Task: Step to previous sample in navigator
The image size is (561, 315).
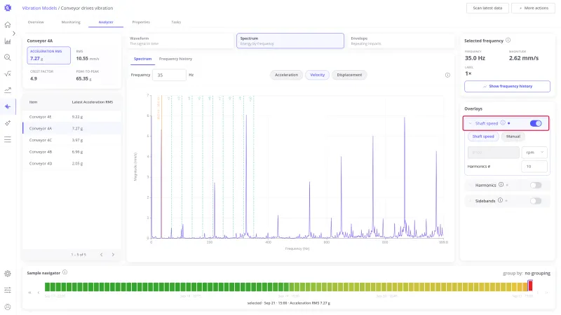Action: (39, 293)
